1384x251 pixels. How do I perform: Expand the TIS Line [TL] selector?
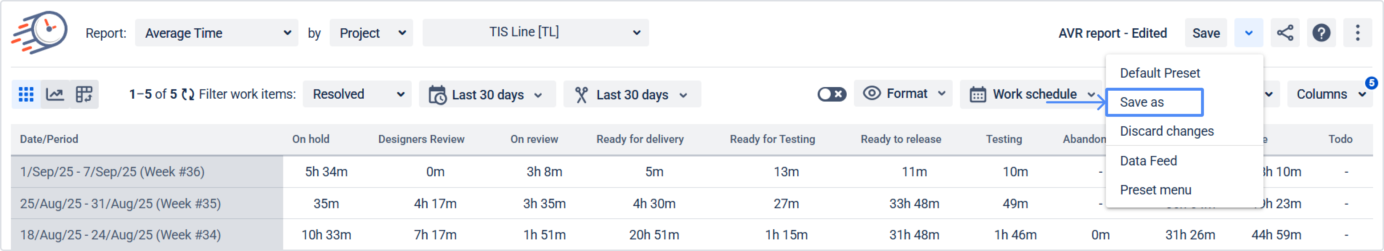[x=535, y=33]
